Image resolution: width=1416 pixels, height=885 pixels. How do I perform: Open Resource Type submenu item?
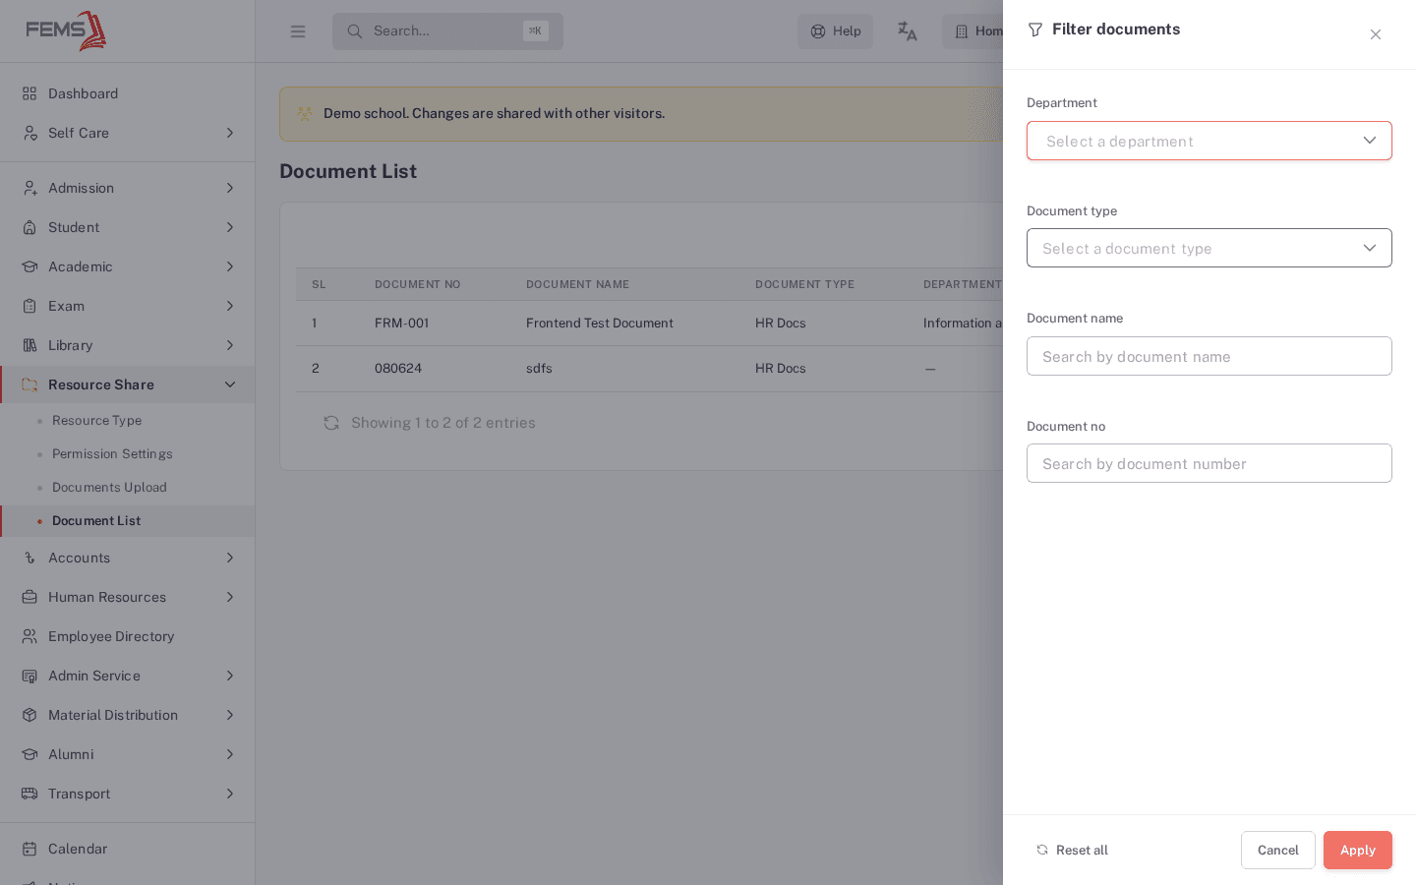click(96, 421)
